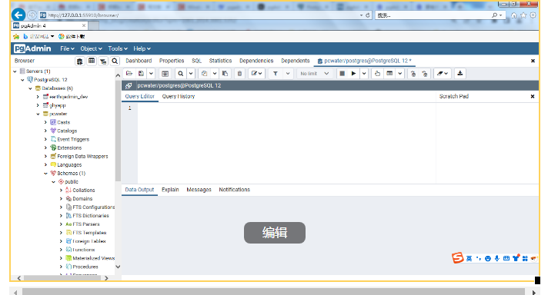
Task: Click the Rollback transaction icon
Action: tap(425, 74)
